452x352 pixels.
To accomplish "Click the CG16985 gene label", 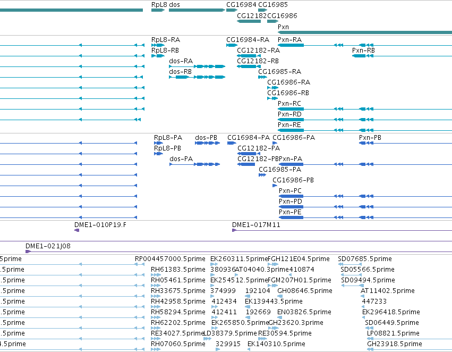I will [273, 5].
